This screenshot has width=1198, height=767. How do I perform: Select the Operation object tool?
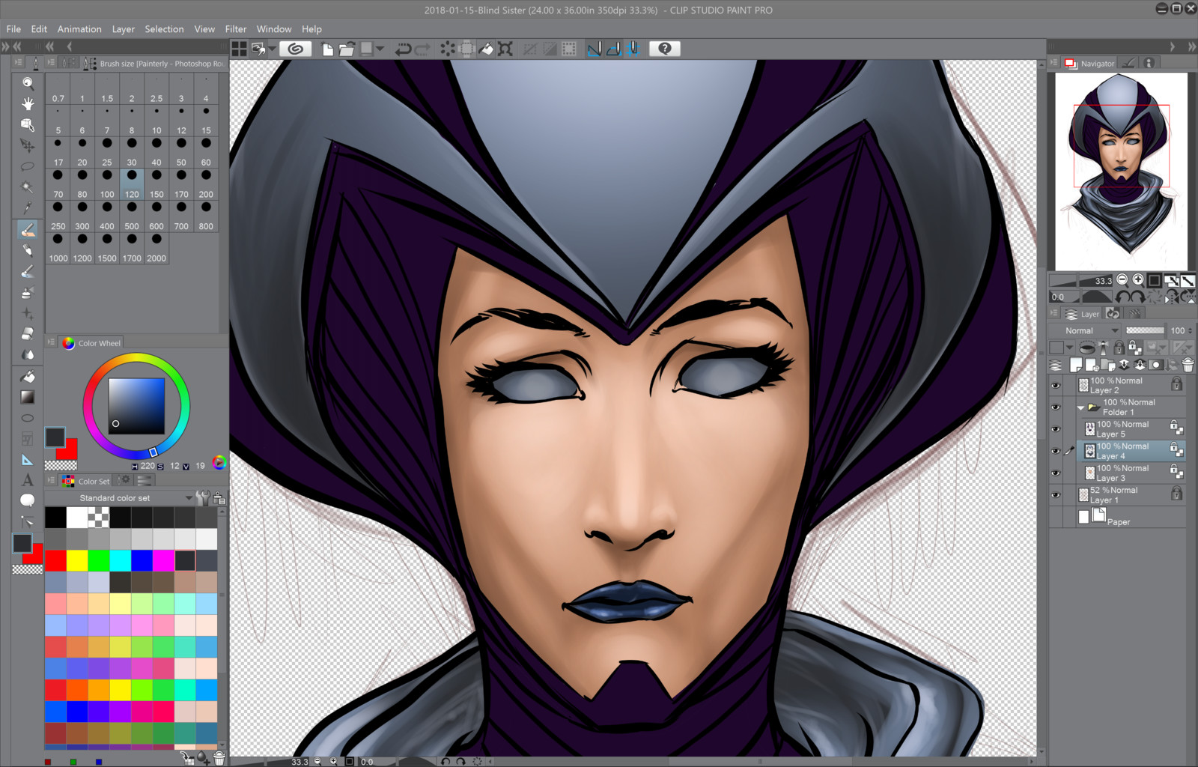point(28,124)
